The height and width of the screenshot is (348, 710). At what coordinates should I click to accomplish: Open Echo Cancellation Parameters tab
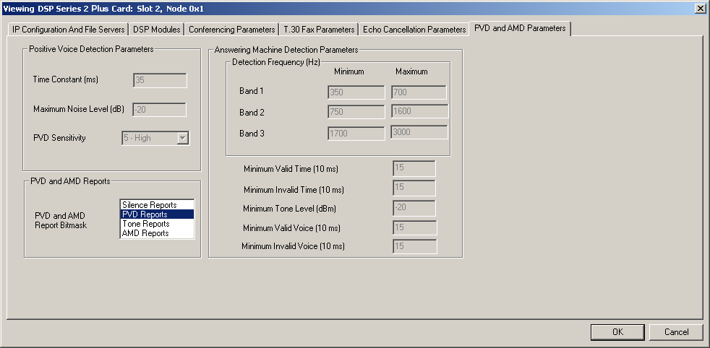click(x=414, y=30)
